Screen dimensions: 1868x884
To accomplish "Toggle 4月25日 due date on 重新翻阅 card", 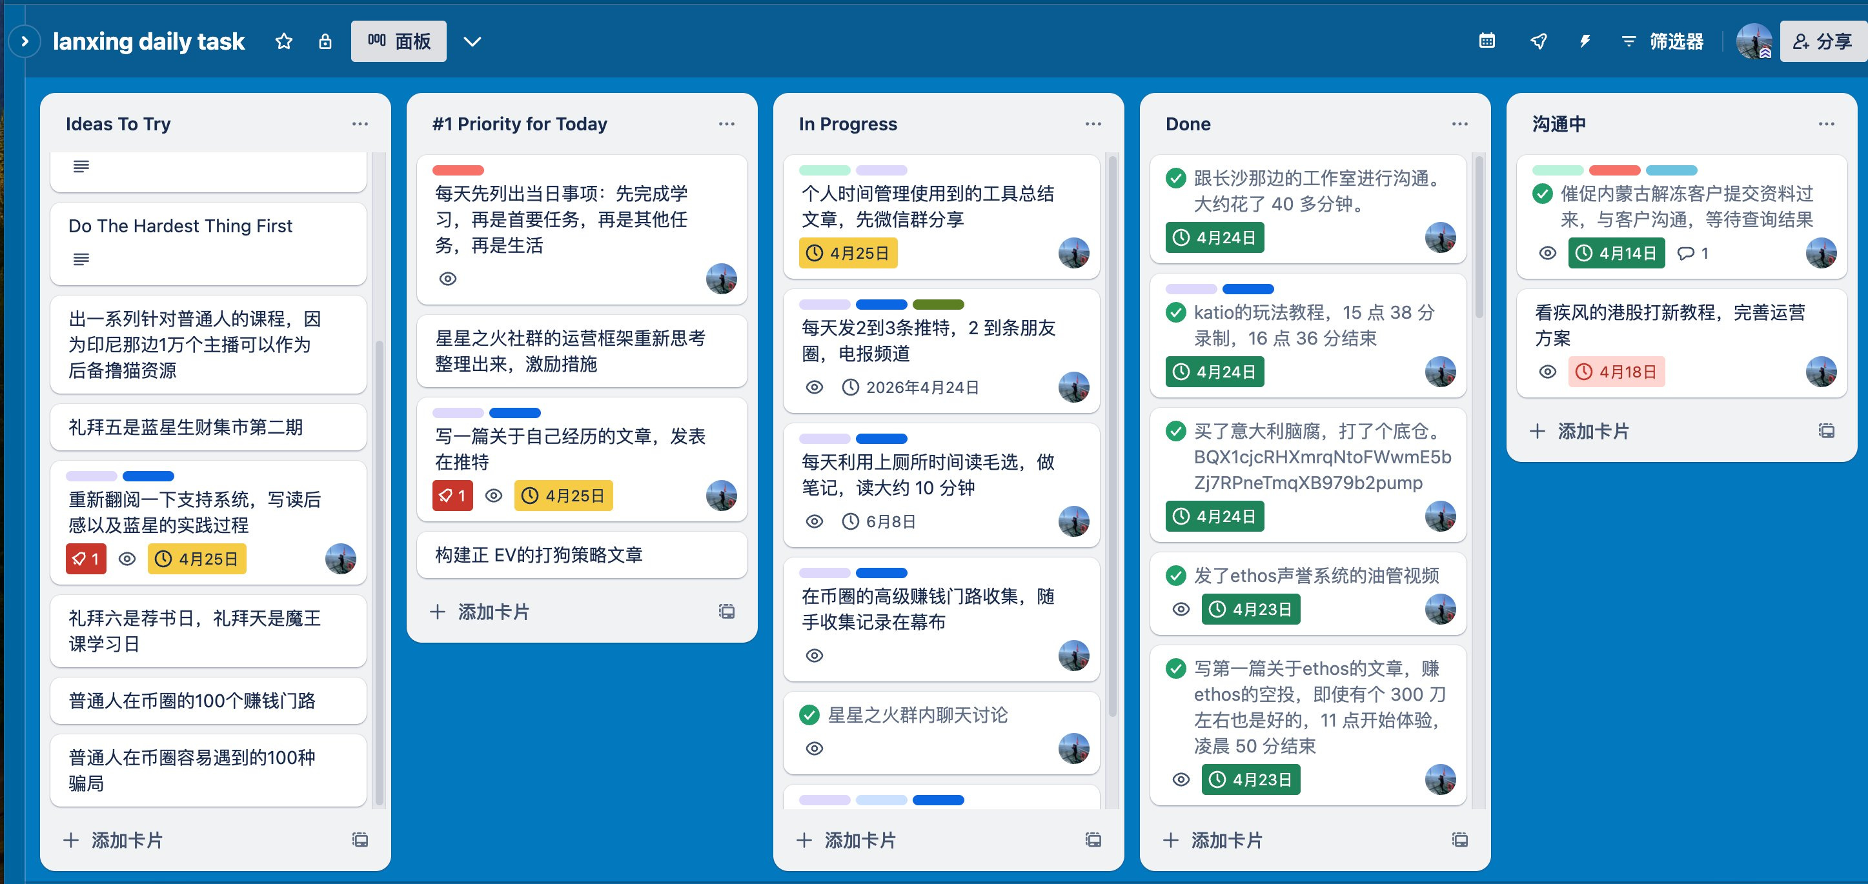I will pyautogui.click(x=198, y=558).
